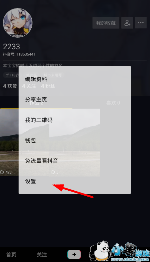
Task: Open 我的收藏 favorites button
Action: click(106, 23)
